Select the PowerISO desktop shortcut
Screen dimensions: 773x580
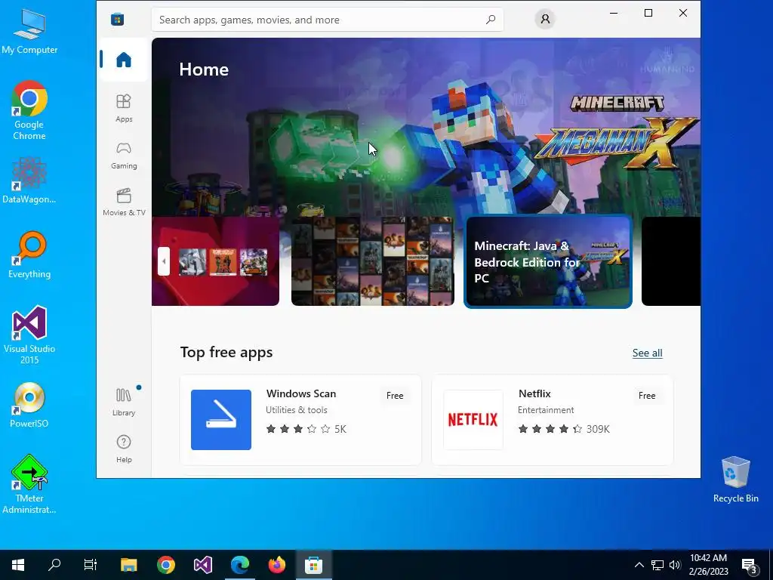coord(29,405)
